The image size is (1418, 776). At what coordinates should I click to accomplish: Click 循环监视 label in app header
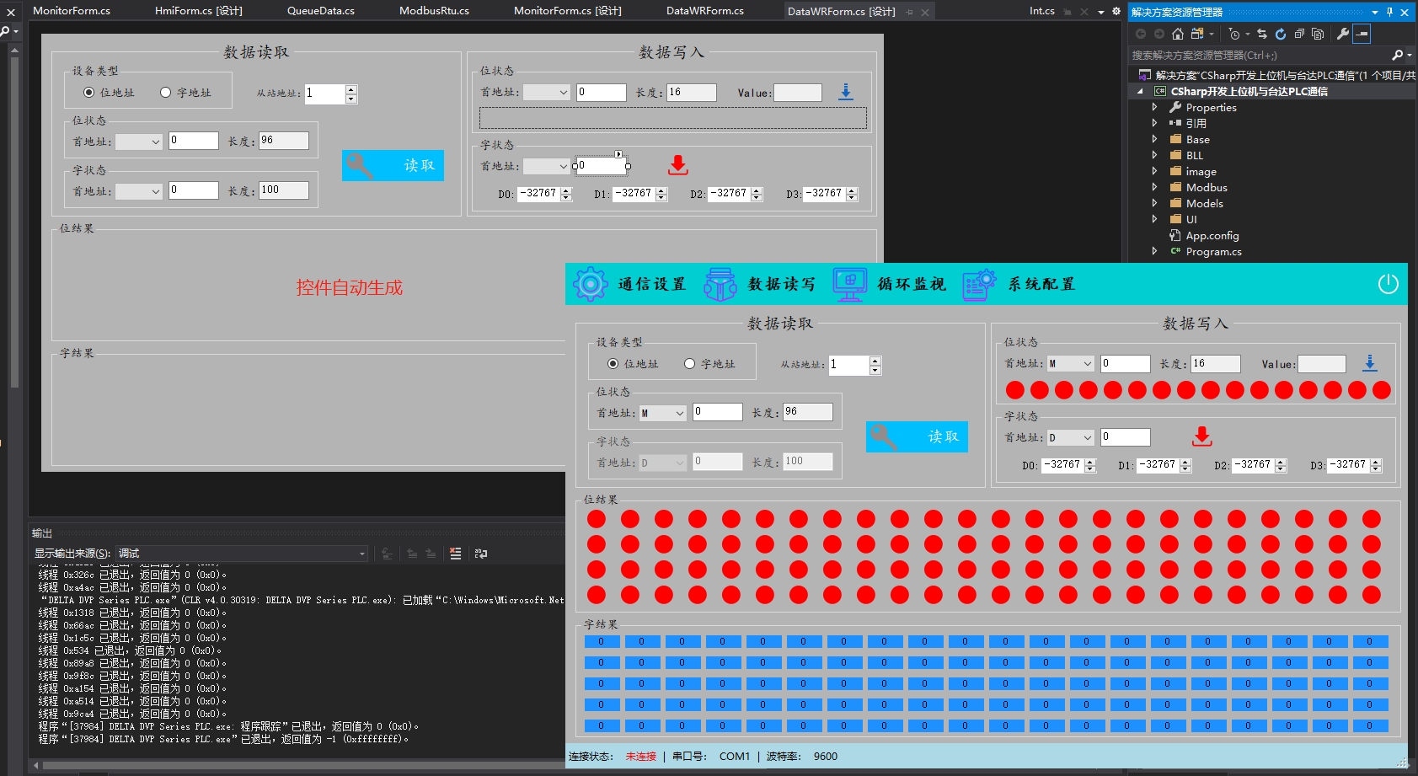912,284
